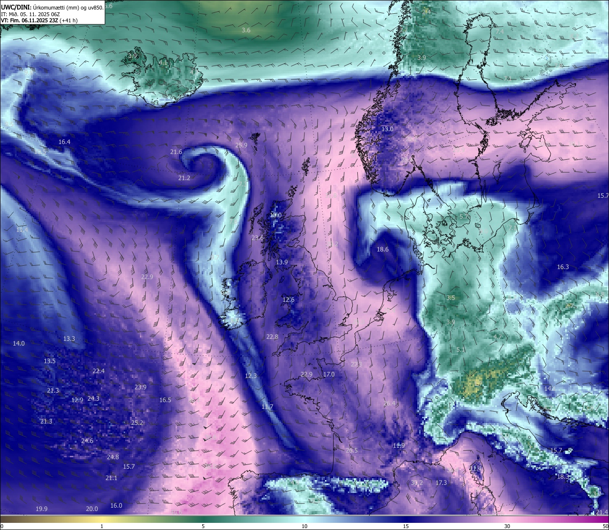Click the 19.9 value at bottom left
The image size is (609, 530).
pyautogui.click(x=41, y=509)
